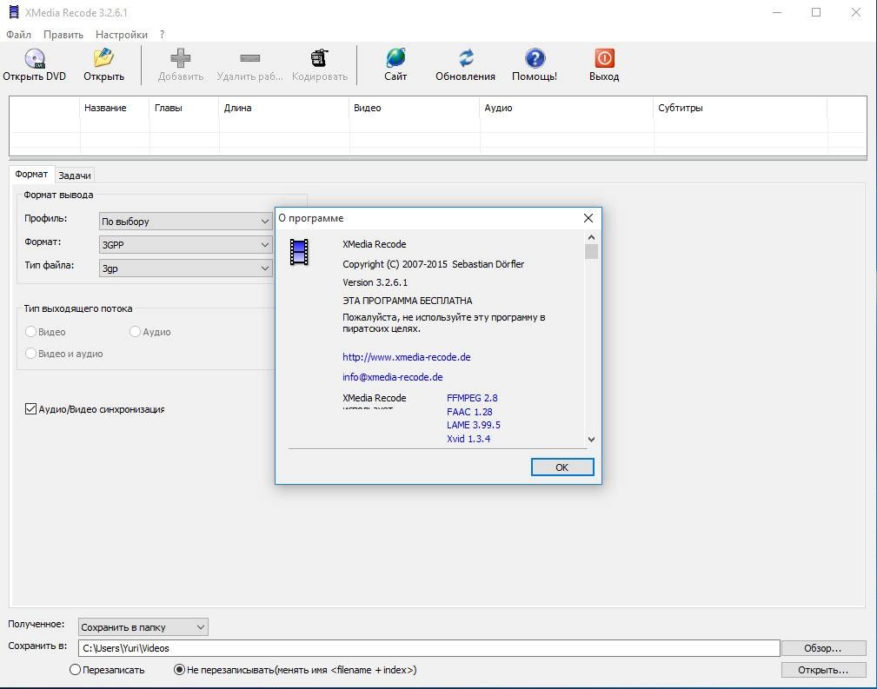The width and height of the screenshot is (877, 689).
Task: Check for updates via Обновления icon
Action: click(x=465, y=58)
